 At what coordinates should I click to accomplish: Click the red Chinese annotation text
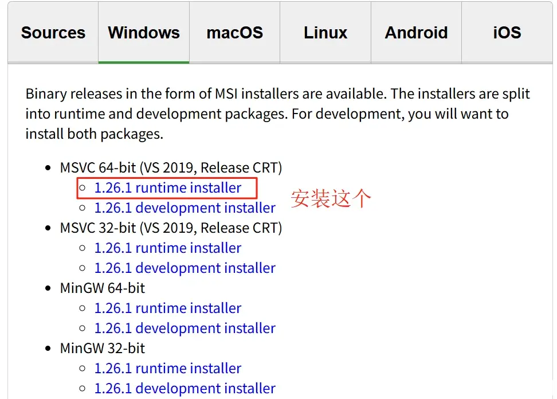(331, 198)
